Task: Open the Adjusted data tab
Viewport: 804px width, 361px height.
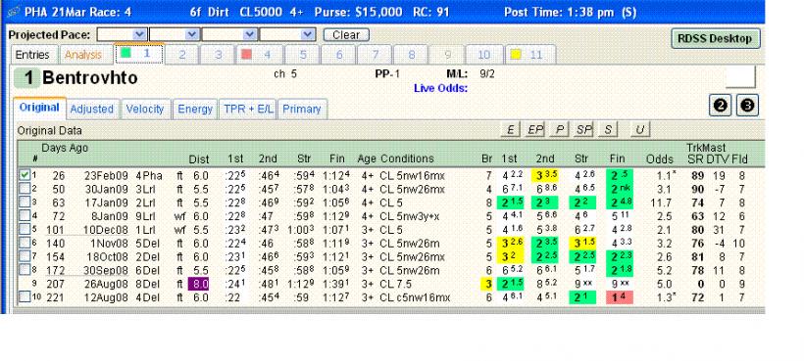Action: (92, 109)
